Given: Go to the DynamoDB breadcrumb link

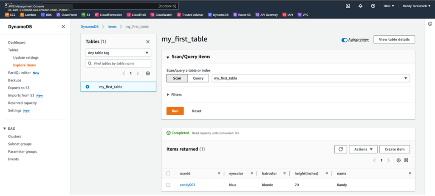Looking at the screenshot, I should [89, 27].
